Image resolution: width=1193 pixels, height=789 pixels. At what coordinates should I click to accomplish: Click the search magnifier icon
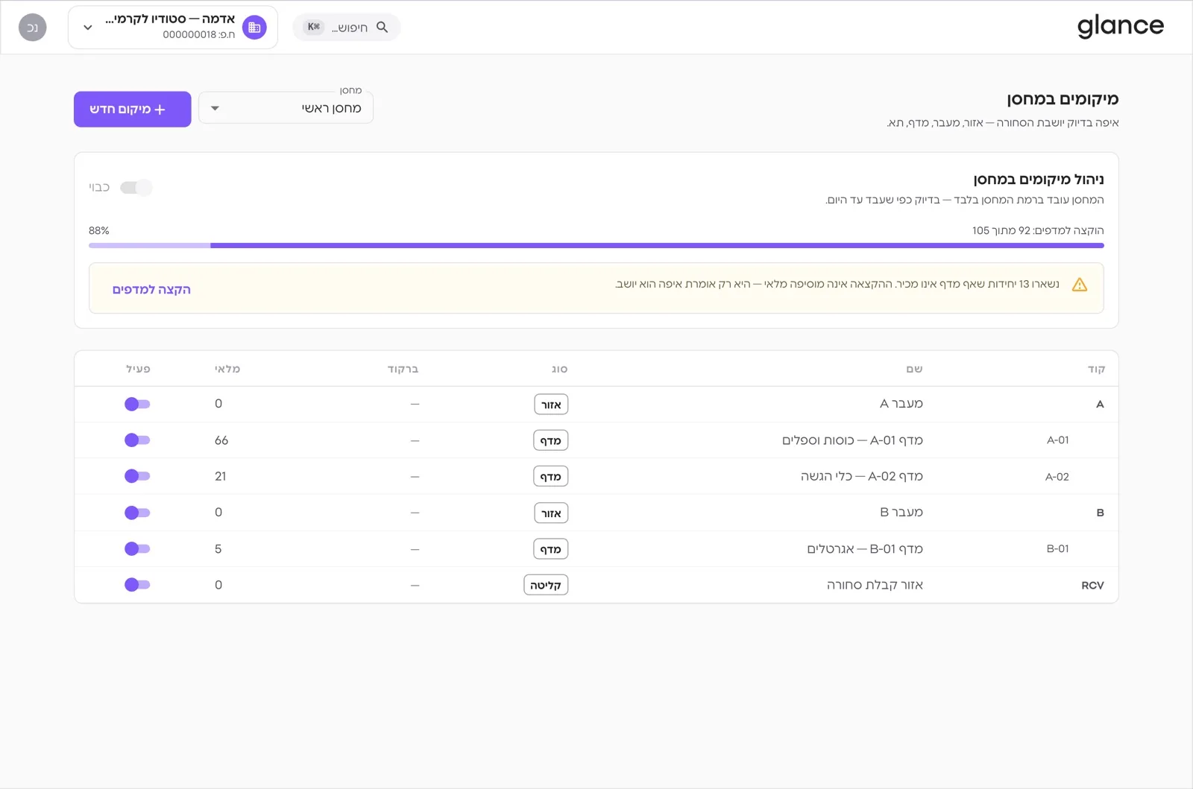pos(383,27)
